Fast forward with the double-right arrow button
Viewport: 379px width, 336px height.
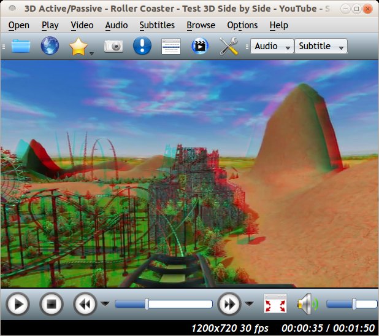229,304
